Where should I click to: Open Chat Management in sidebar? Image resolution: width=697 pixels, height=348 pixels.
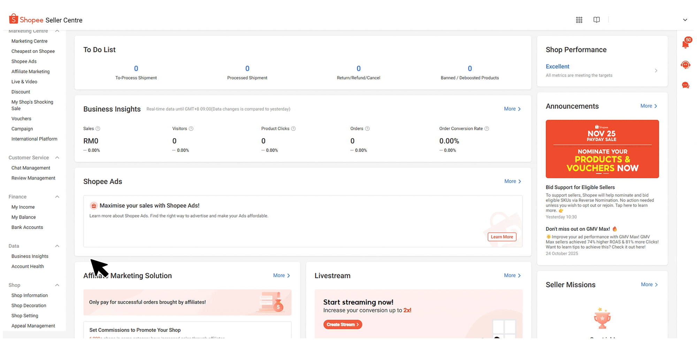(x=31, y=168)
